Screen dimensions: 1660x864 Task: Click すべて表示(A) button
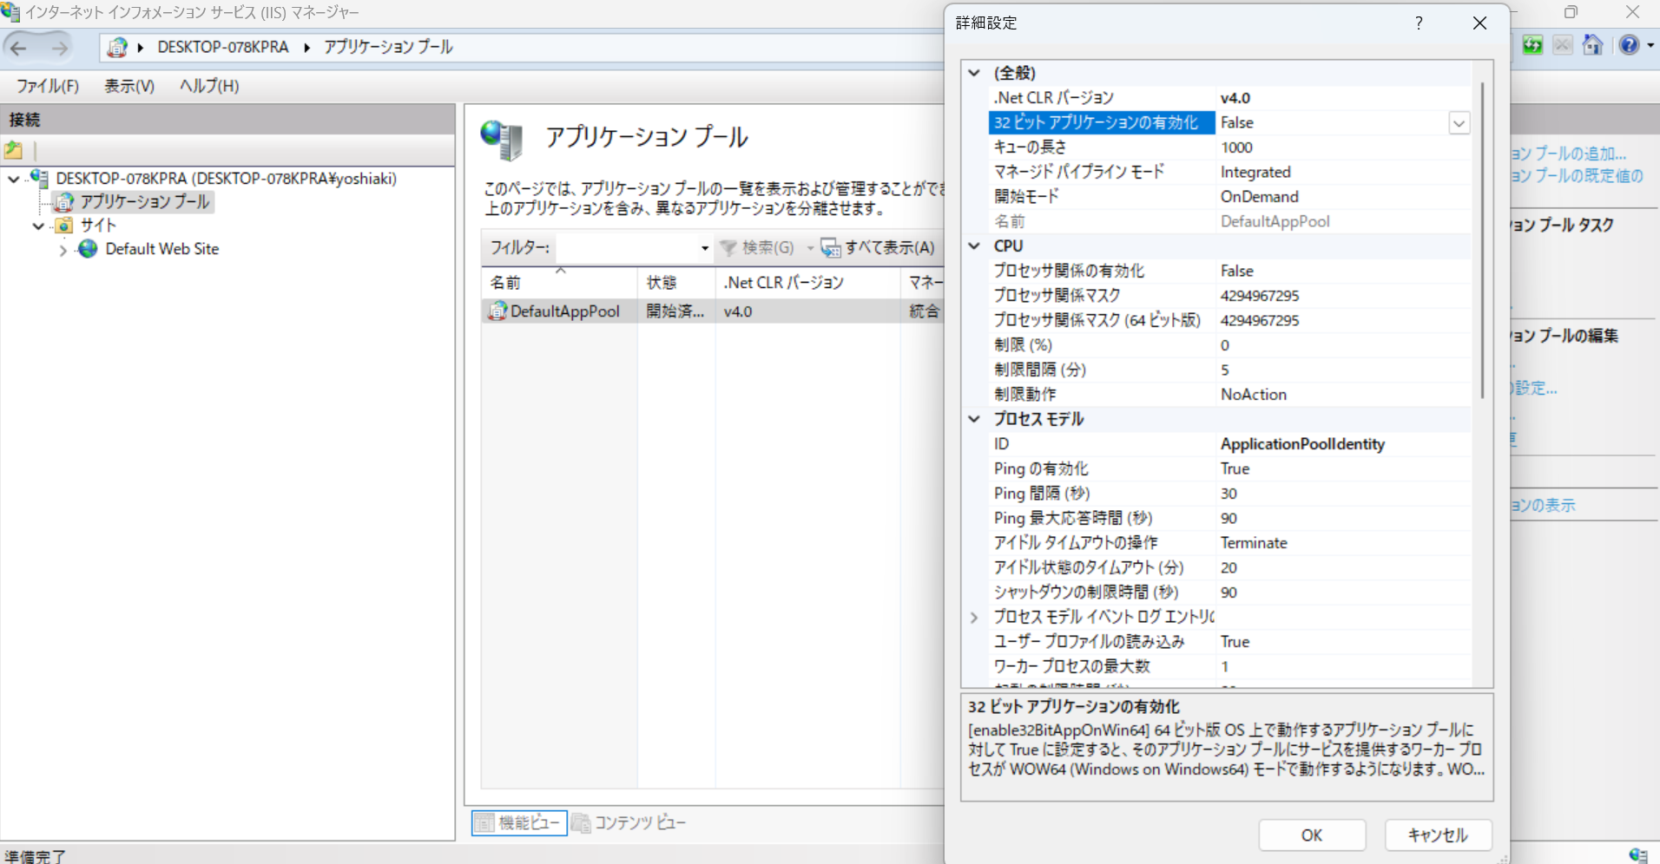[x=879, y=248]
